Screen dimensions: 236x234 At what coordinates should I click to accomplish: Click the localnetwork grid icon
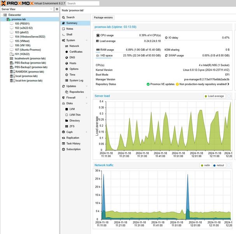11,58
